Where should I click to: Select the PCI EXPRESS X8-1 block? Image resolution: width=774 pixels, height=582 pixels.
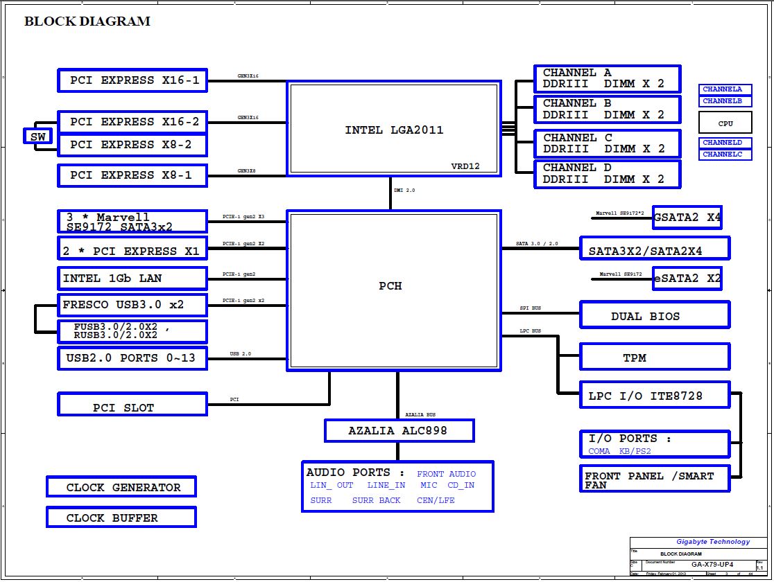132,175
